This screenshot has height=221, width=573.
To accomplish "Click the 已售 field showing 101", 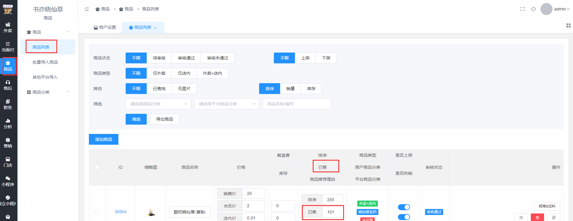I will pos(333,212).
